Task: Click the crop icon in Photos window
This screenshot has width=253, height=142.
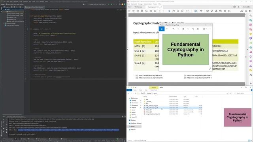Action: (x=198, y=29)
